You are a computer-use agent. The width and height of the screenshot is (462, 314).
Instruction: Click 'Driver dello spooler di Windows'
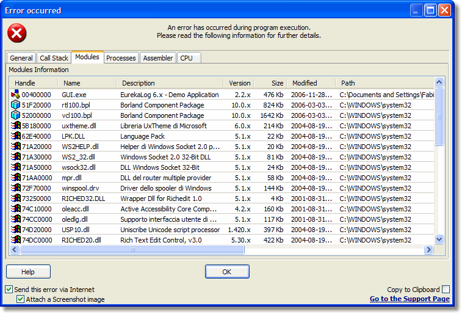coord(166,188)
